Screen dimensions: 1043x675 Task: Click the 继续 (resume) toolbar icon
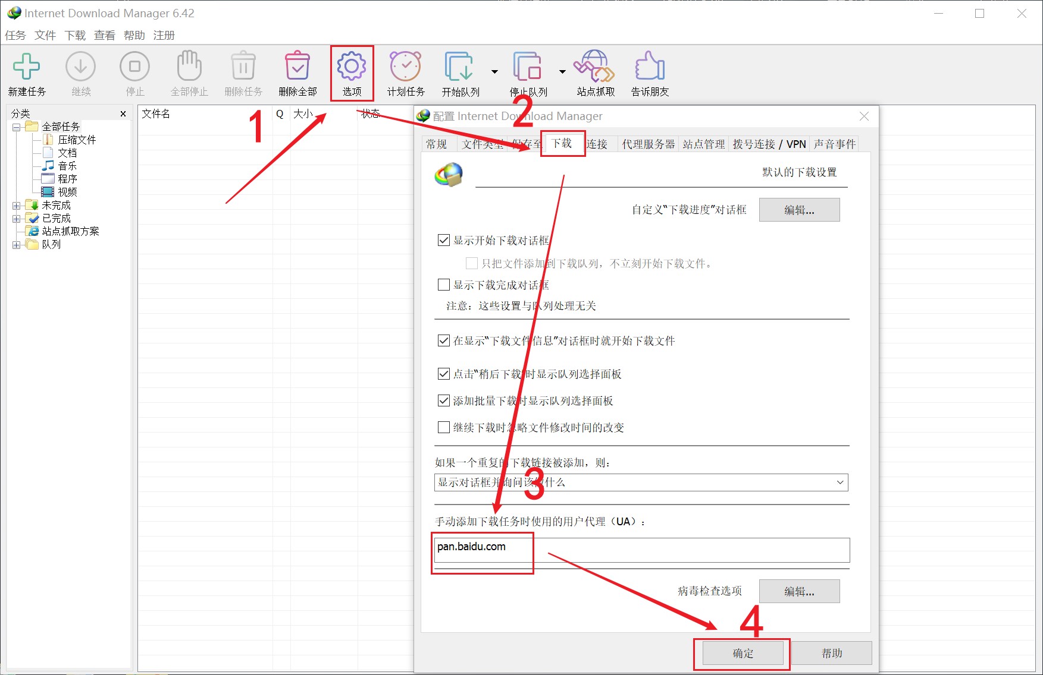click(x=81, y=67)
